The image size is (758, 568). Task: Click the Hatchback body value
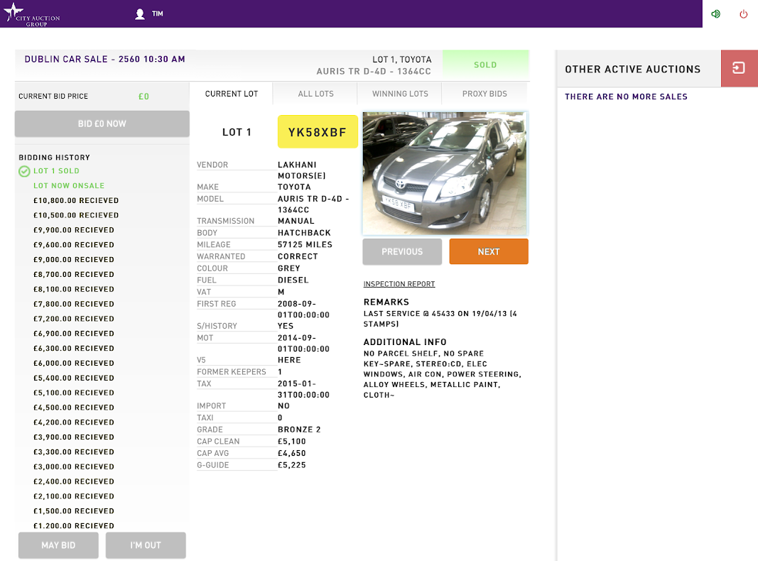pos(305,233)
